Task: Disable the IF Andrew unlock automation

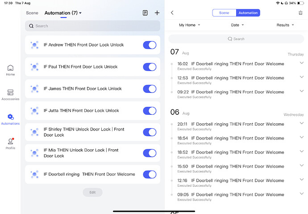Action: click(x=150, y=45)
